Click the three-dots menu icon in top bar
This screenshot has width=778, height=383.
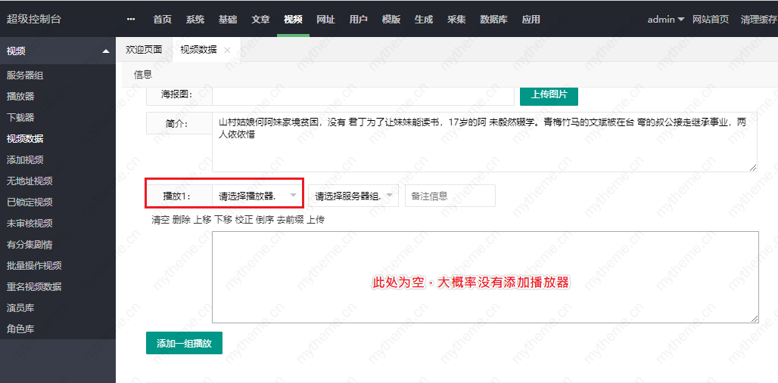click(131, 19)
